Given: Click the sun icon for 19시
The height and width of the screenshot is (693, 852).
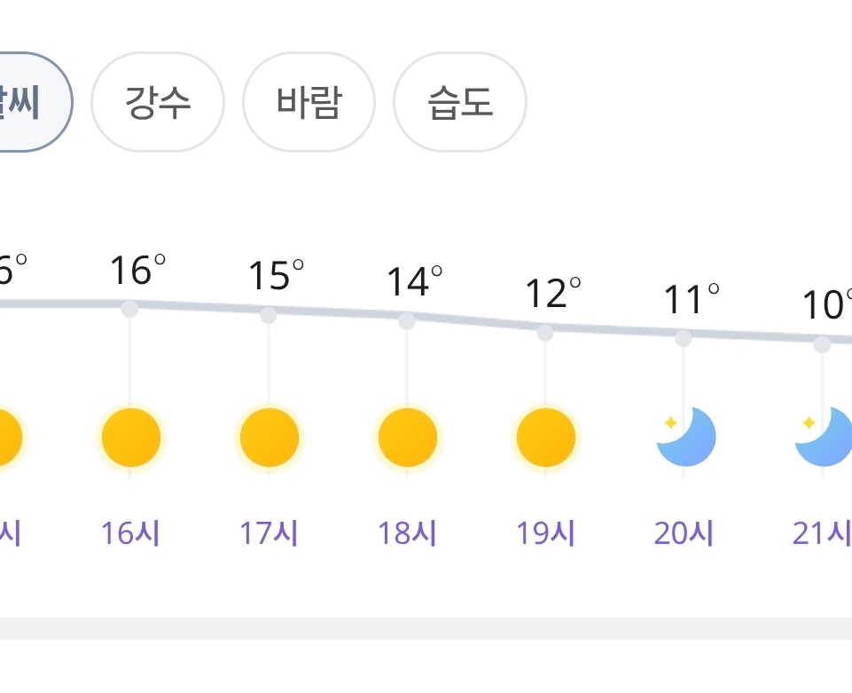Looking at the screenshot, I should pyautogui.click(x=545, y=438).
